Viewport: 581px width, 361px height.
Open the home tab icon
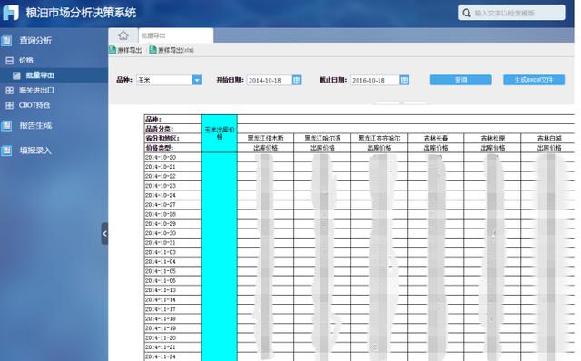pyautogui.click(x=123, y=35)
